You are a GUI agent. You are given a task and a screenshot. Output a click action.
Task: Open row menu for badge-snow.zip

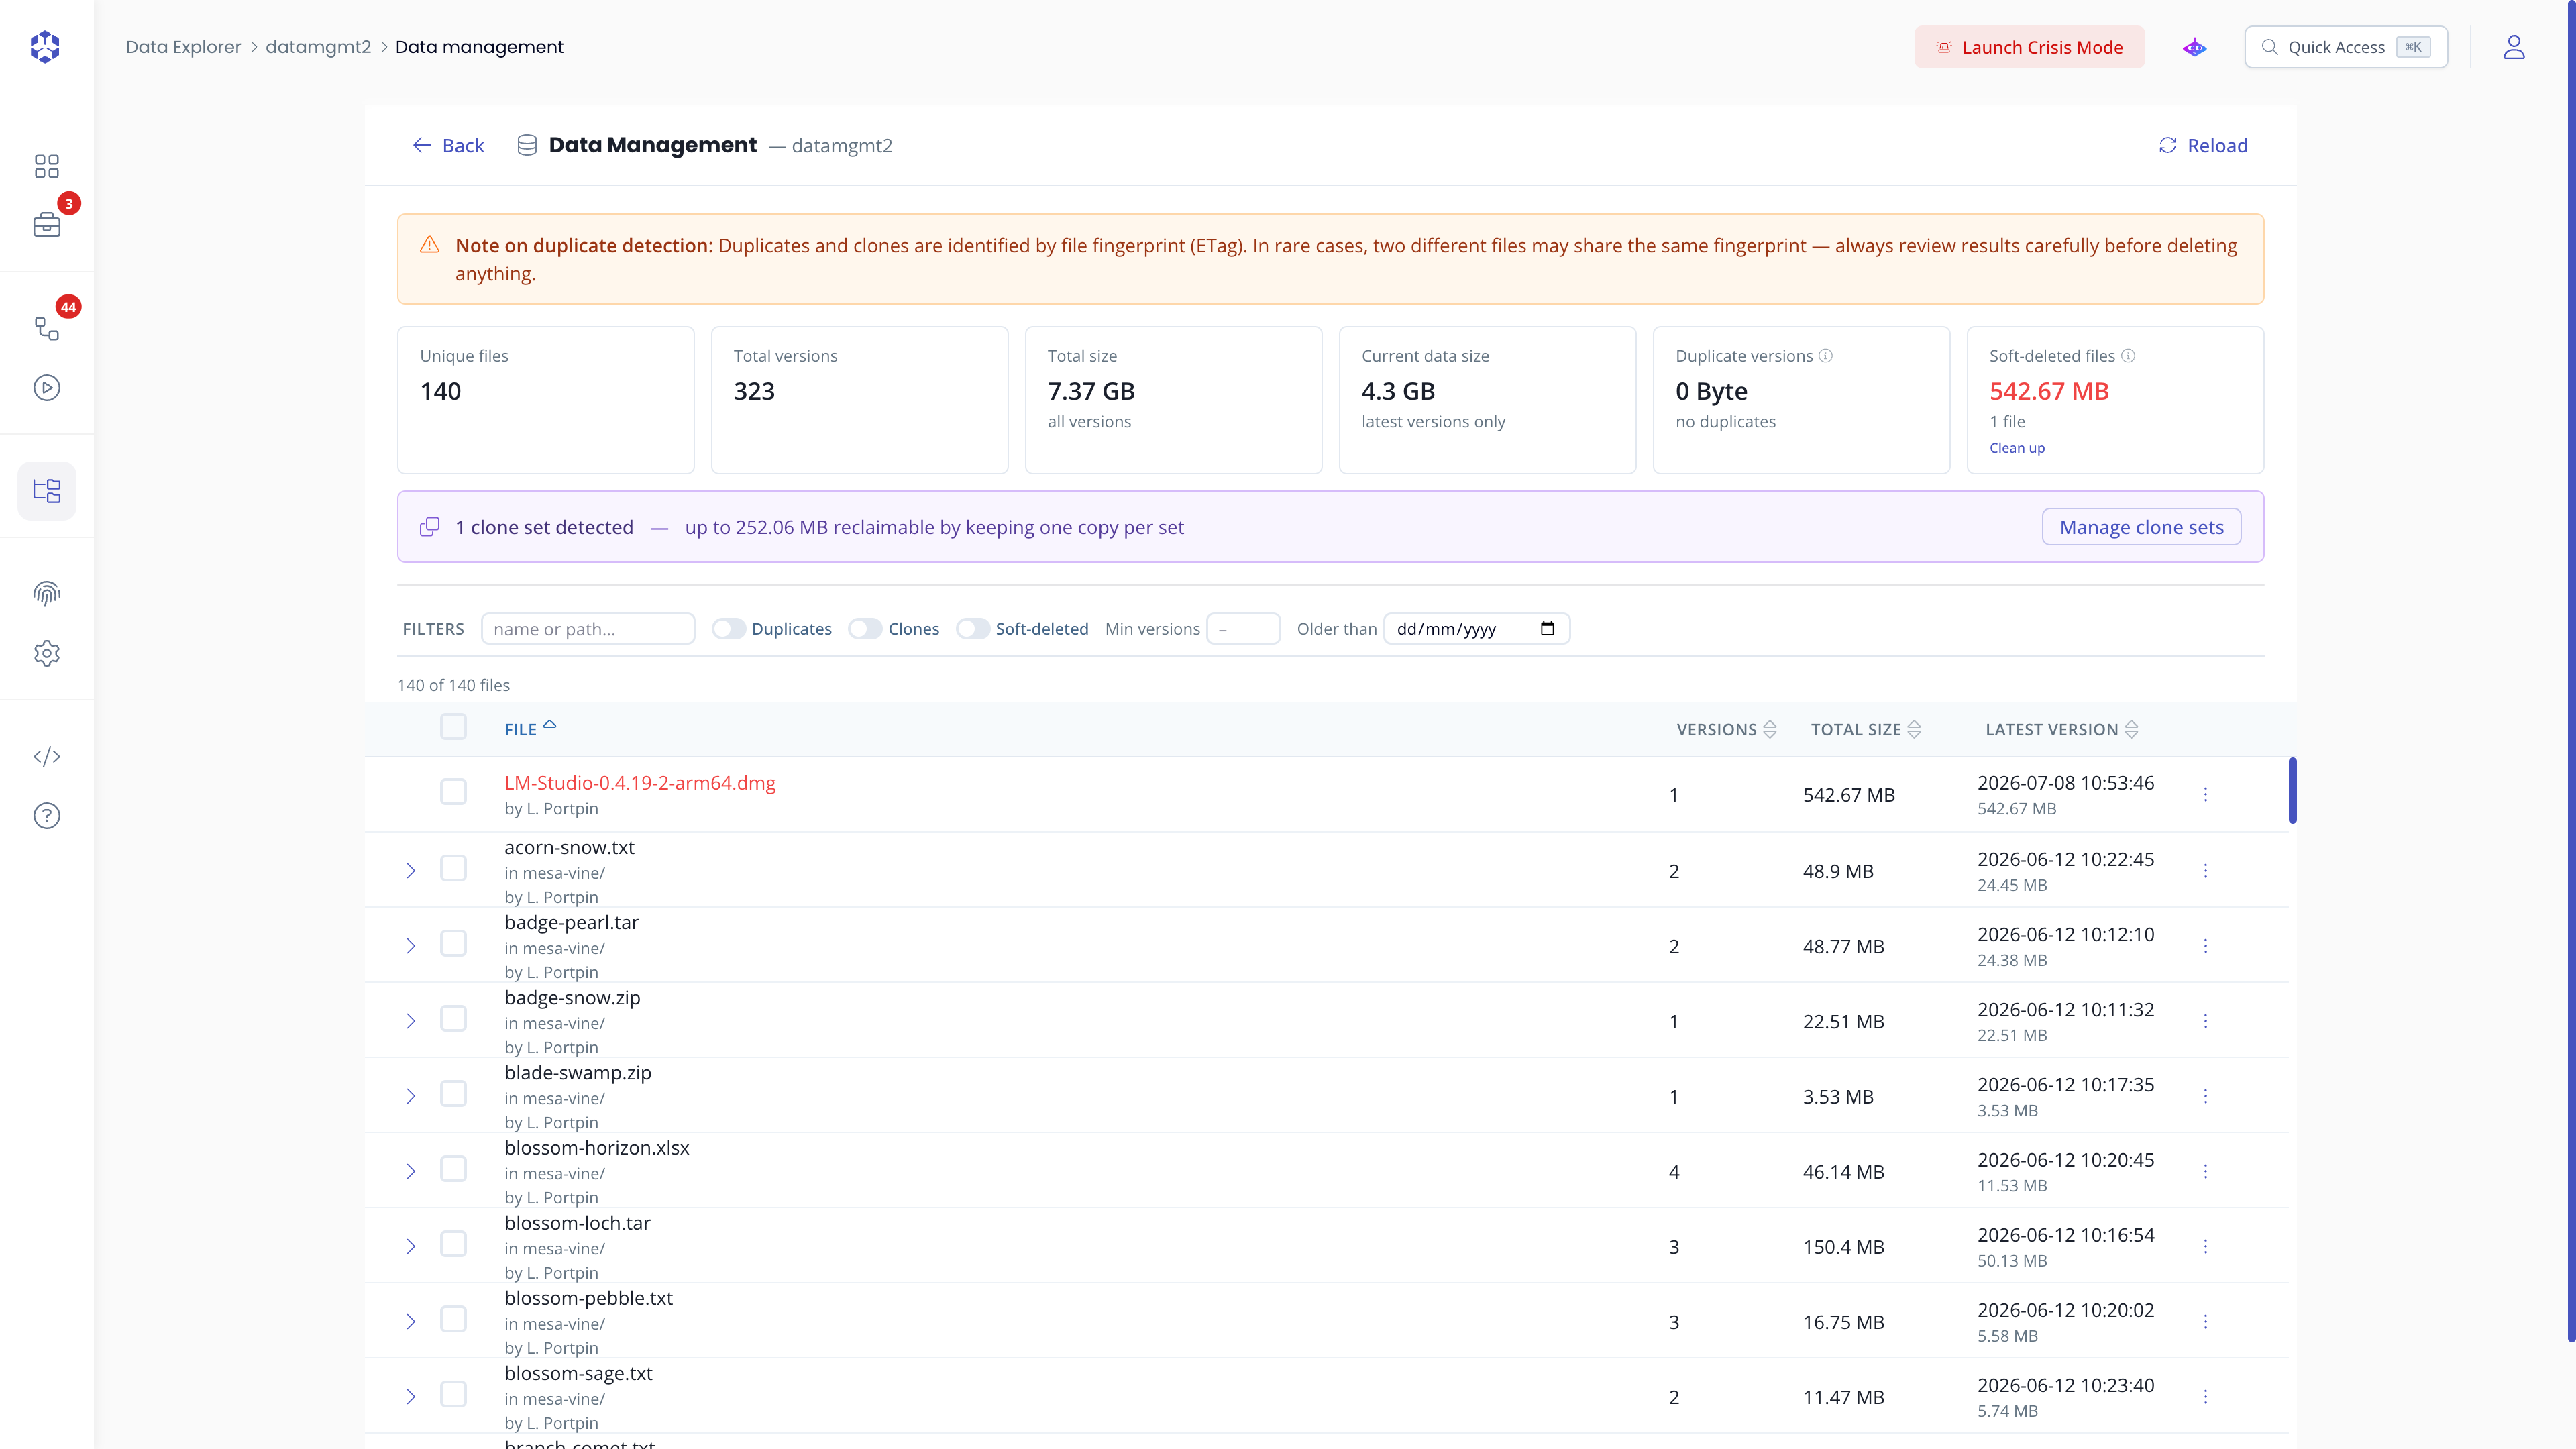2205,1020
